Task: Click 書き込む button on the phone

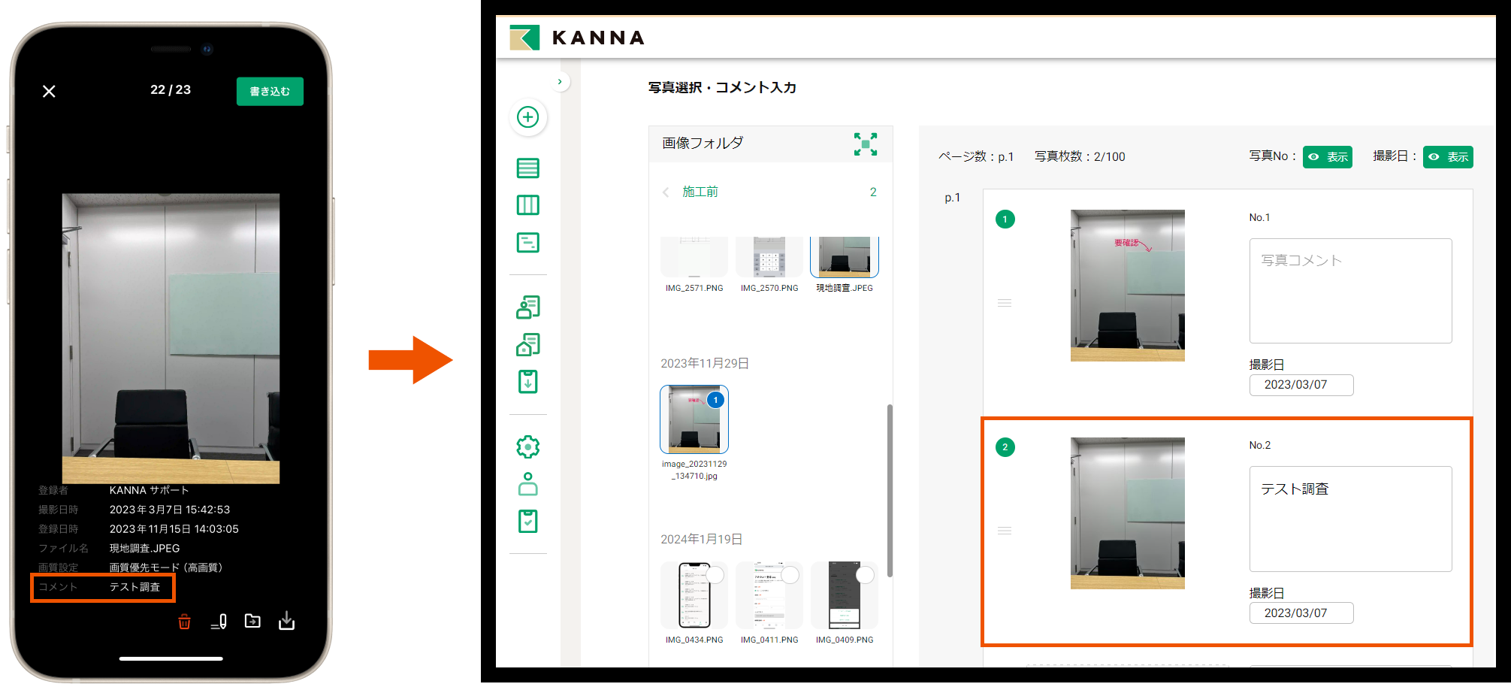Action: (x=269, y=91)
